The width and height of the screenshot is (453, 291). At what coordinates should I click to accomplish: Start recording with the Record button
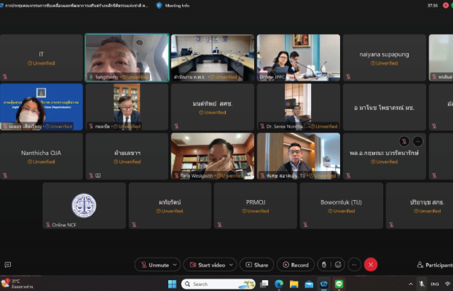[x=295, y=265]
